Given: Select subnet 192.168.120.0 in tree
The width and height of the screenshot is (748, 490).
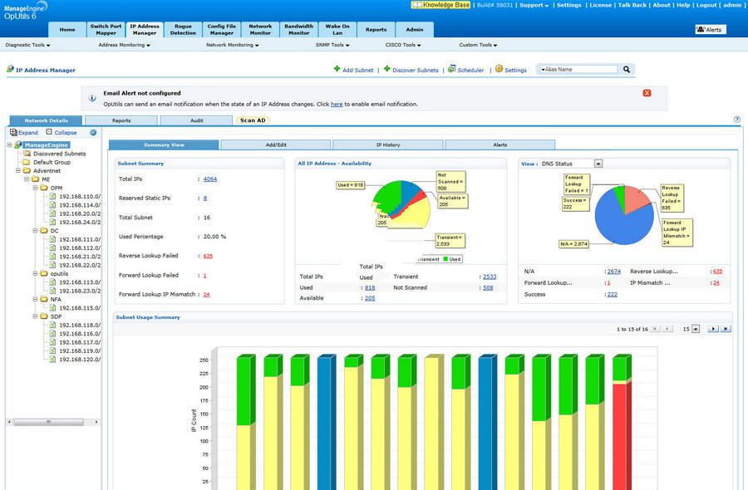Looking at the screenshot, I should coord(79,360).
